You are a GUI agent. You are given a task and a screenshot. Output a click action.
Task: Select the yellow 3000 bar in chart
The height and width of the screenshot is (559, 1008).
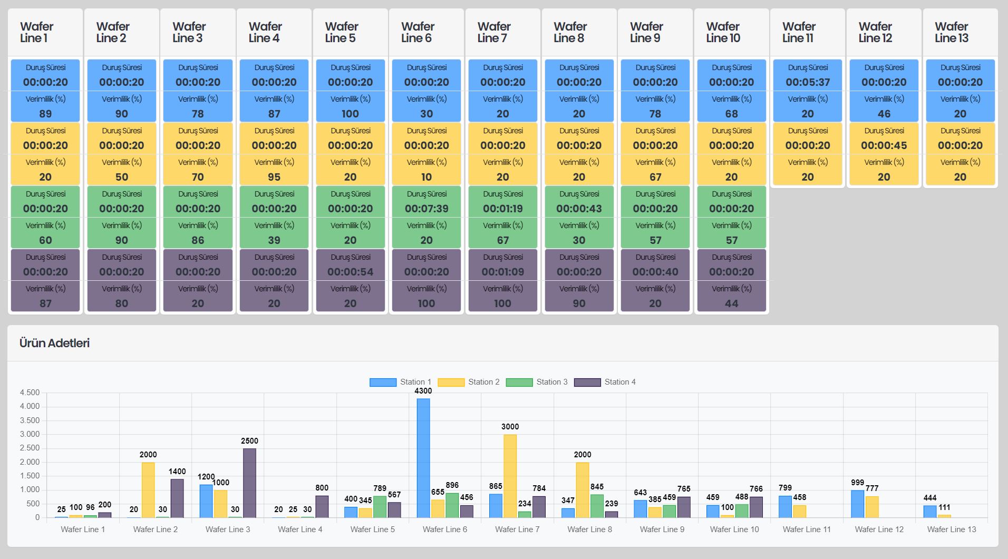pyautogui.click(x=510, y=475)
